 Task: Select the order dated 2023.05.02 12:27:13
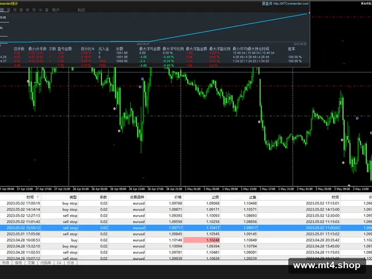tap(186, 216)
